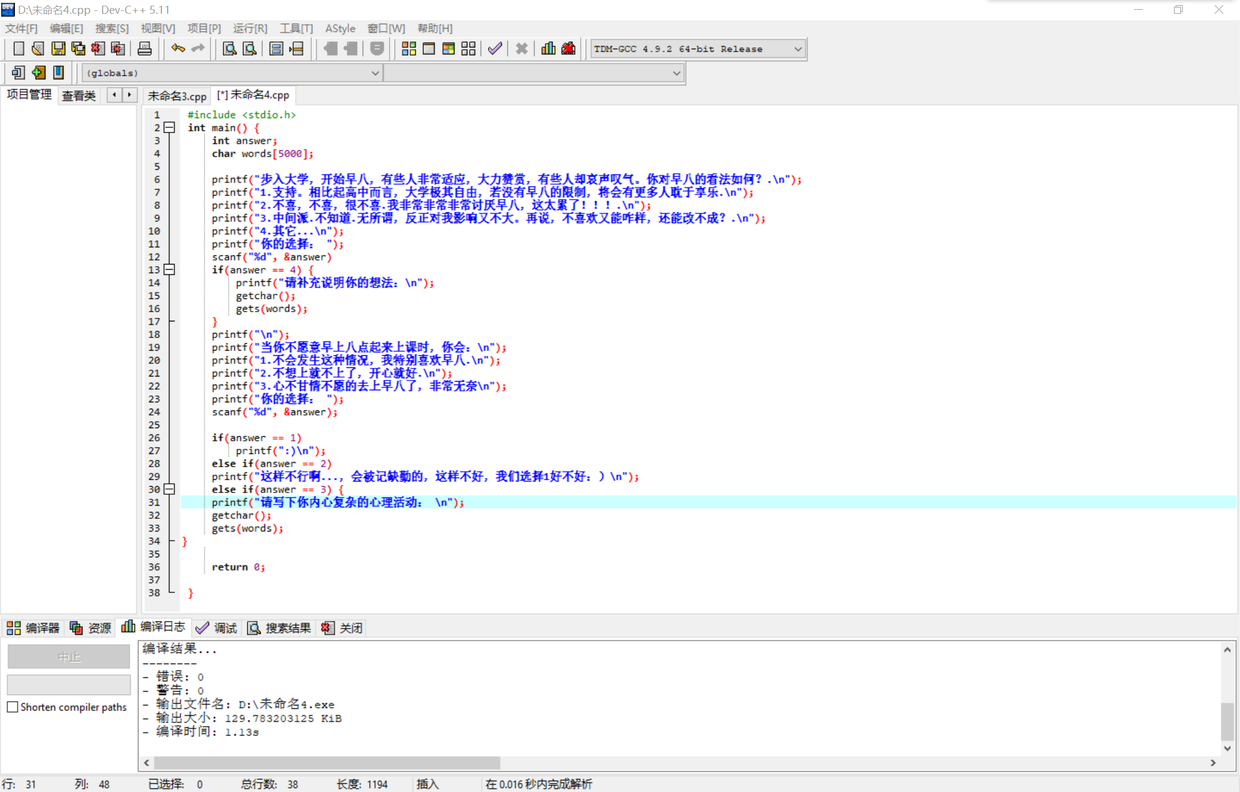Viewport: 1240px width, 792px height.
Task: Collapse the main function fold at line 2
Action: click(169, 127)
